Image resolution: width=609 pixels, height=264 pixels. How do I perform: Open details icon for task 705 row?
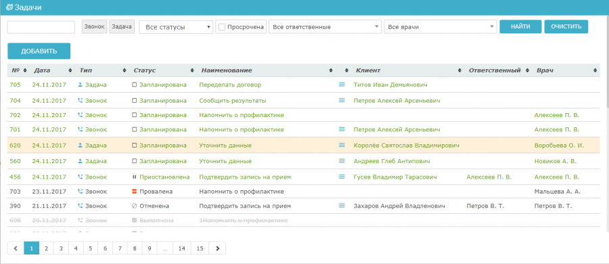342,84
